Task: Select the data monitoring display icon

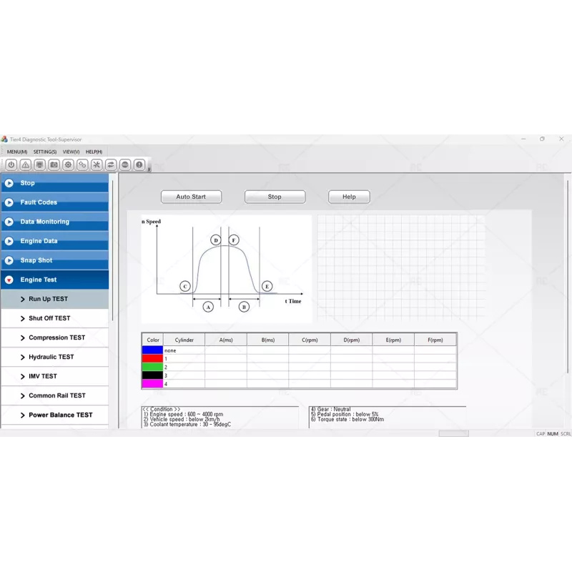Action: pos(39,164)
